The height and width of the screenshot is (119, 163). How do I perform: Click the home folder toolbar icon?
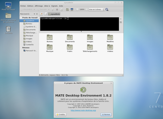67,10
